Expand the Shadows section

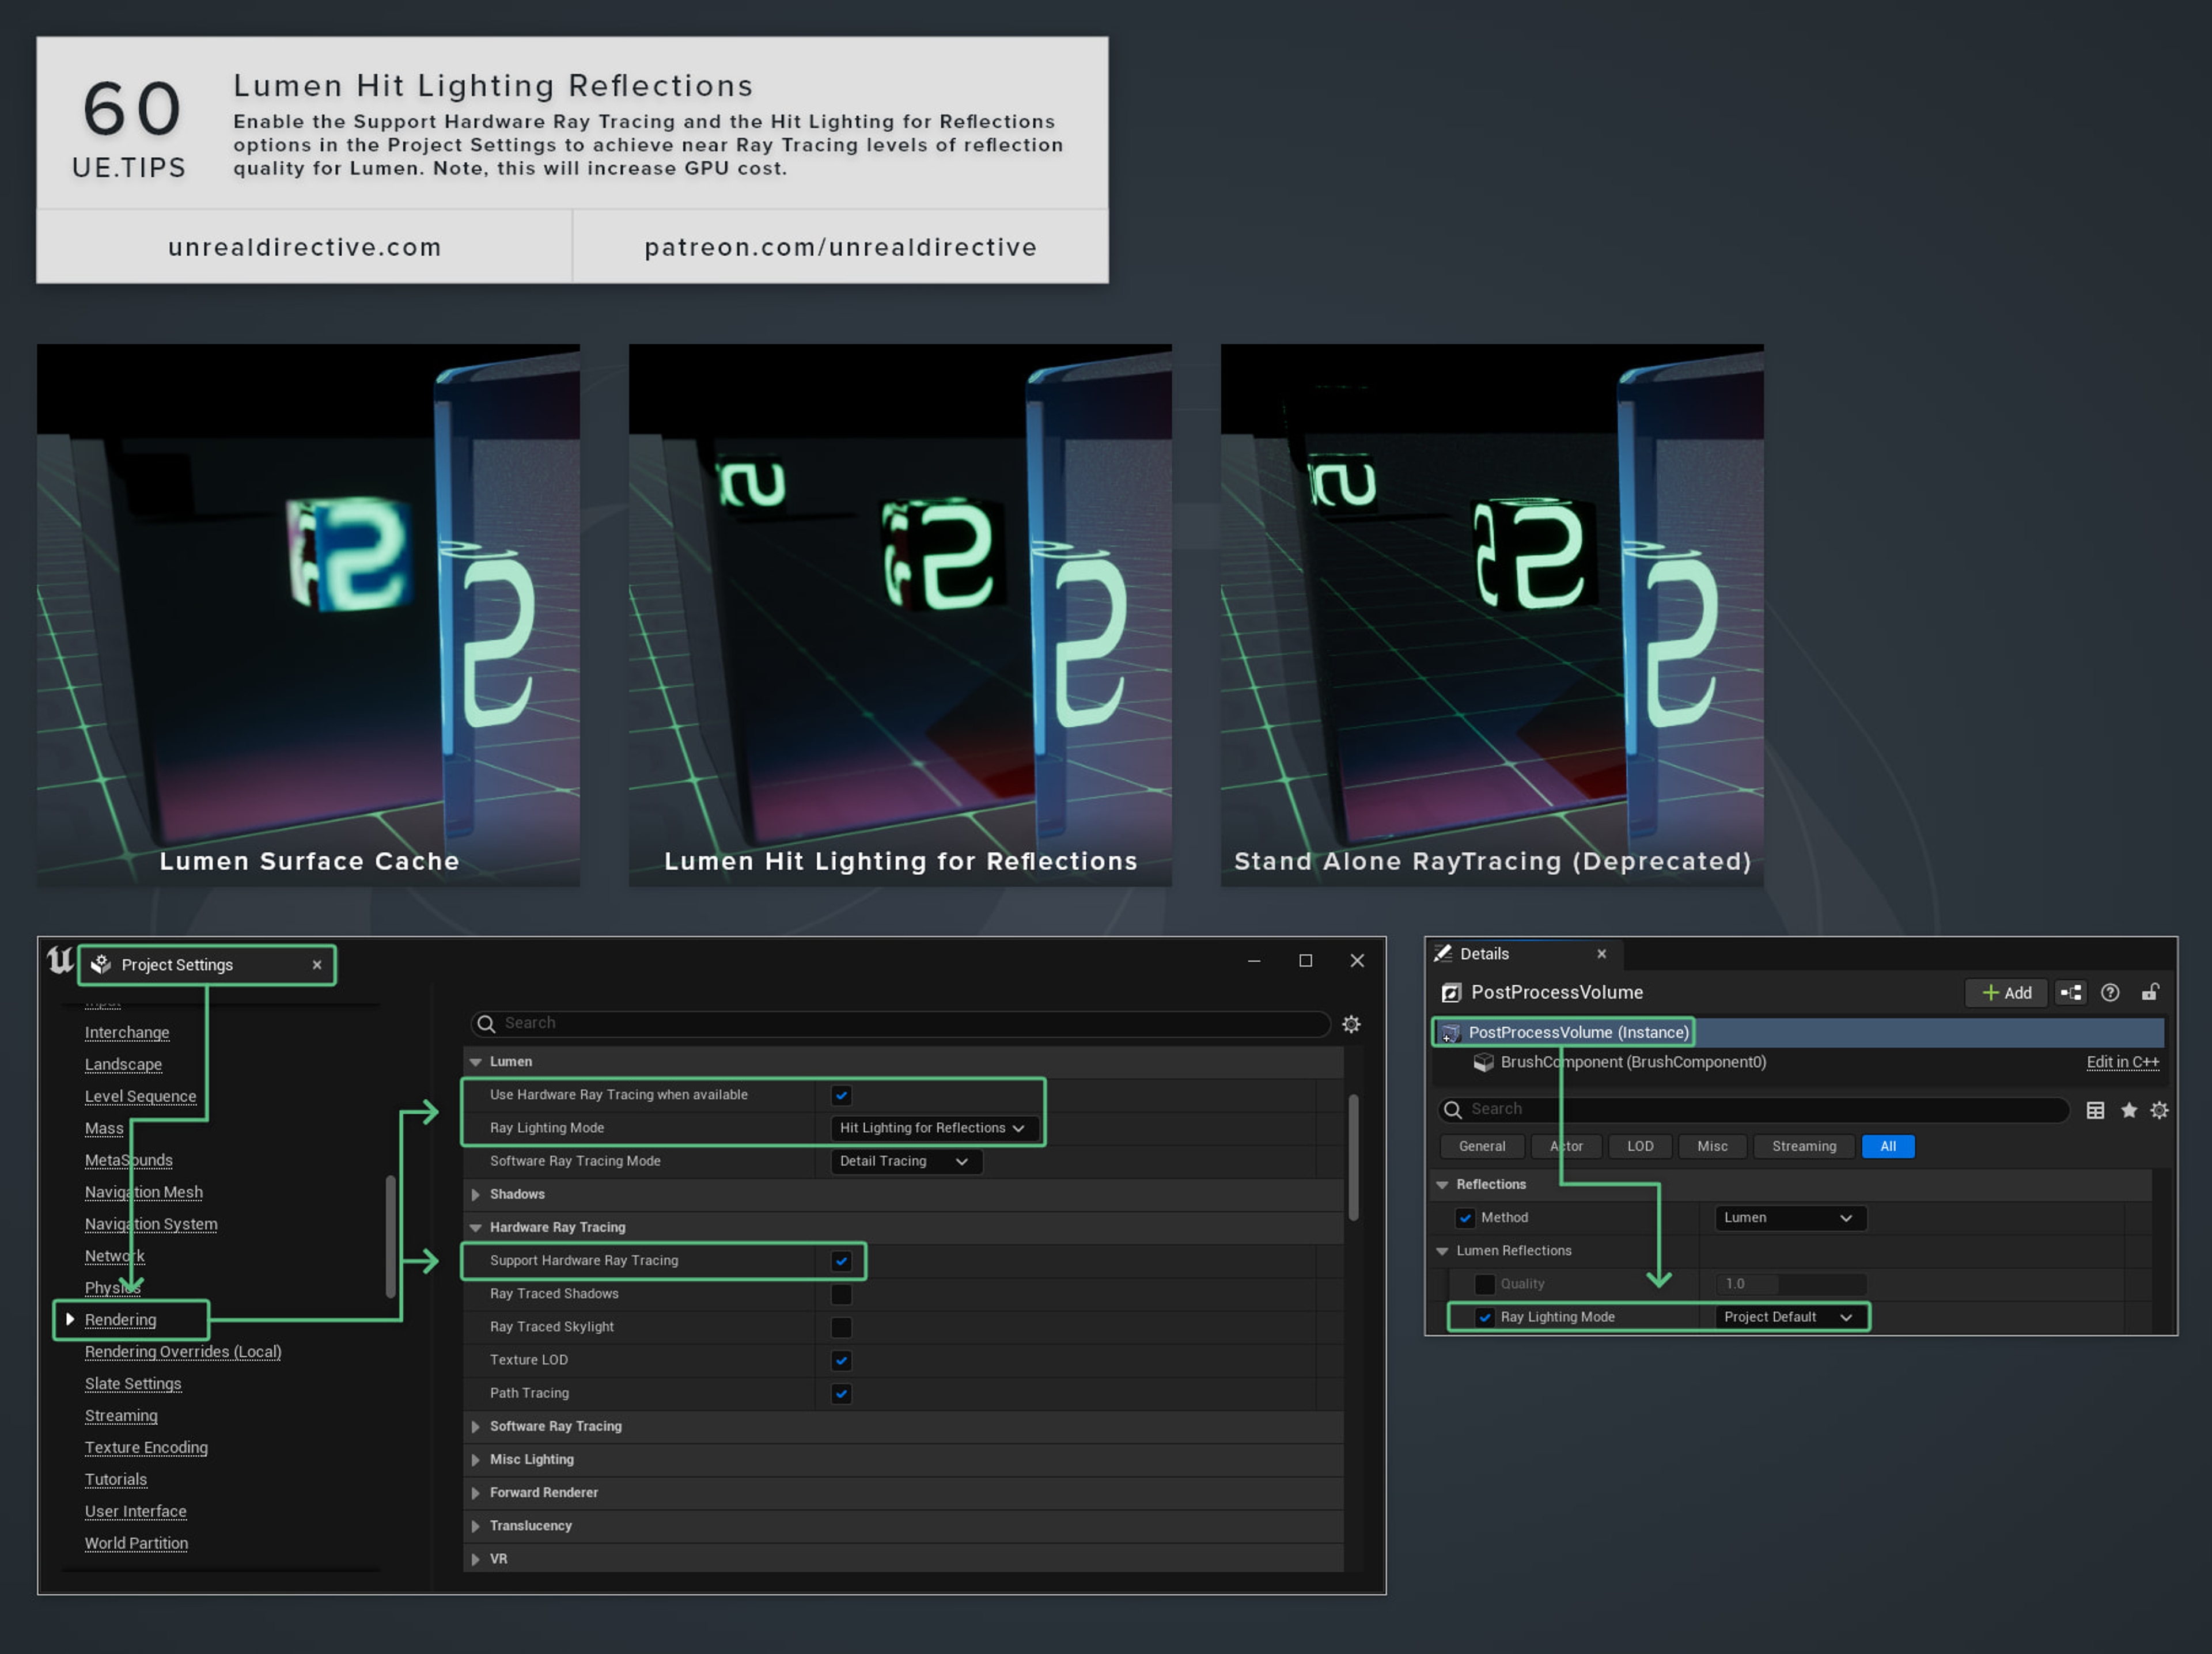(x=476, y=1194)
